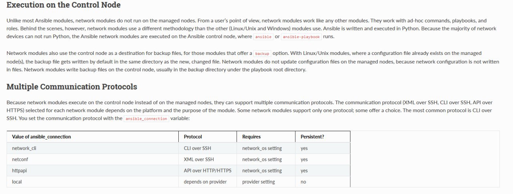Click the 'Execution on the Control Node' heading
The image size is (513, 194).
pos(64,5)
